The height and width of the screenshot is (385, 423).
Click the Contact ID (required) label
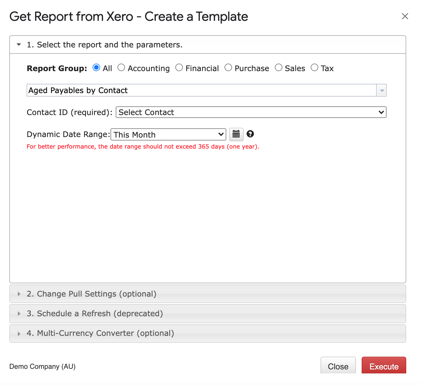click(x=69, y=112)
